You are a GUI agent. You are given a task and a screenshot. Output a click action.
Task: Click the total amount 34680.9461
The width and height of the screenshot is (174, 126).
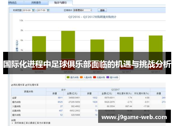tap(74, 98)
